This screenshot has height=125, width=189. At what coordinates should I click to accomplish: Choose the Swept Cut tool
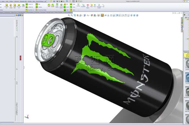point(29,4)
